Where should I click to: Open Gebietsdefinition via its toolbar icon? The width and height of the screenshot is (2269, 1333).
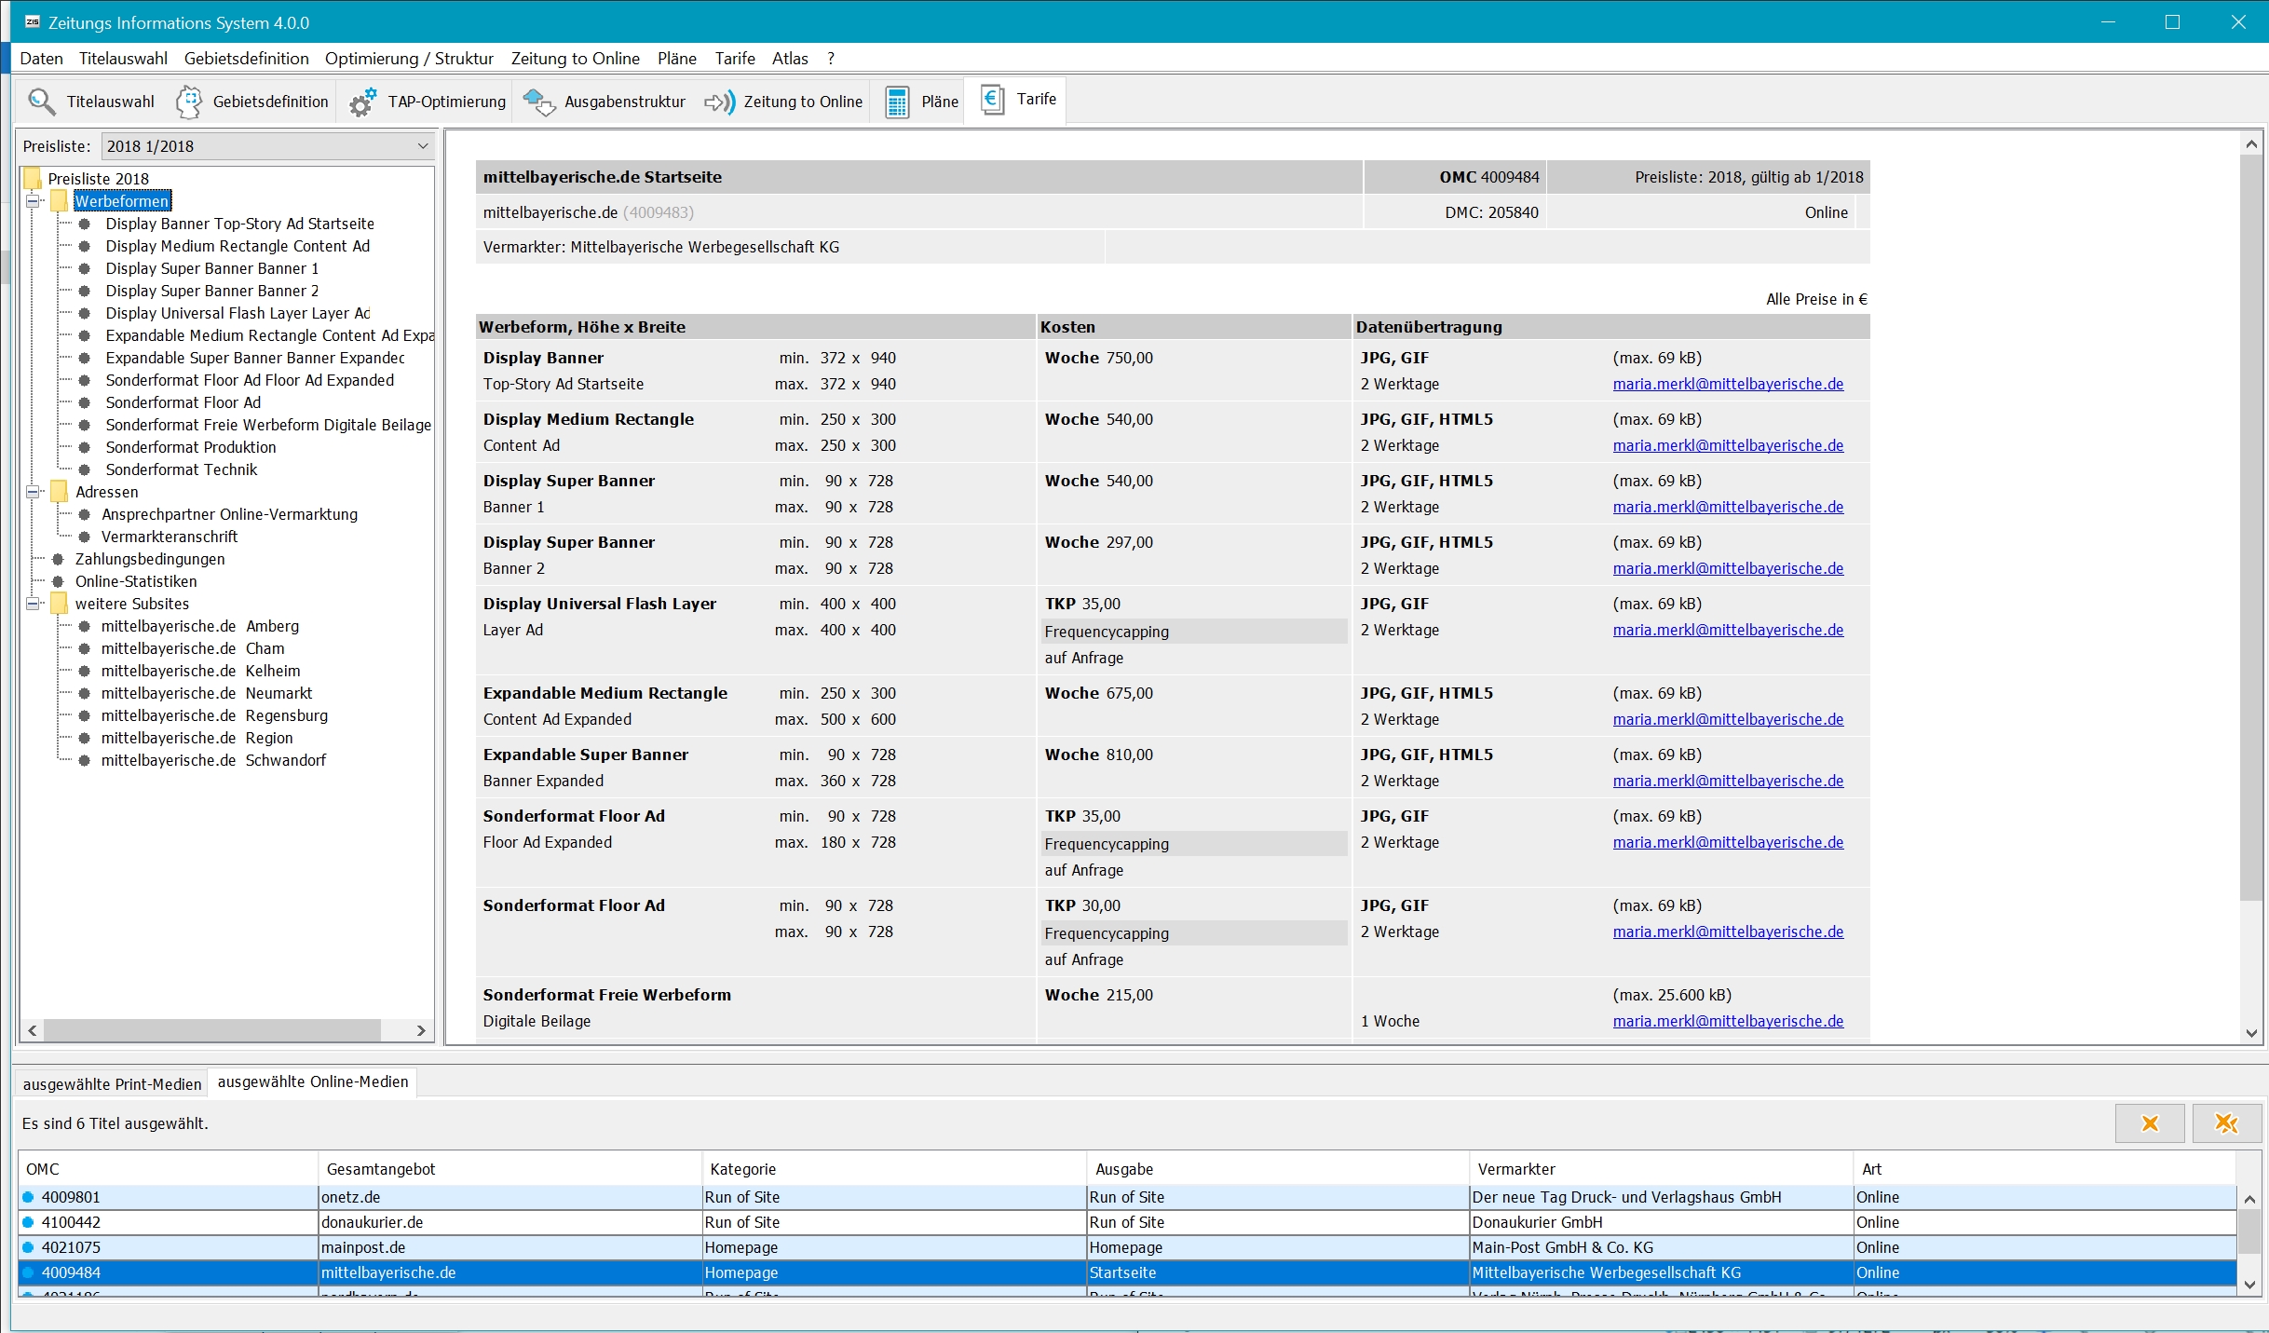pyautogui.click(x=189, y=102)
